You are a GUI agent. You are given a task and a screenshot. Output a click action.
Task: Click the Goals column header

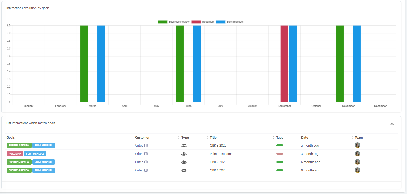(11, 138)
